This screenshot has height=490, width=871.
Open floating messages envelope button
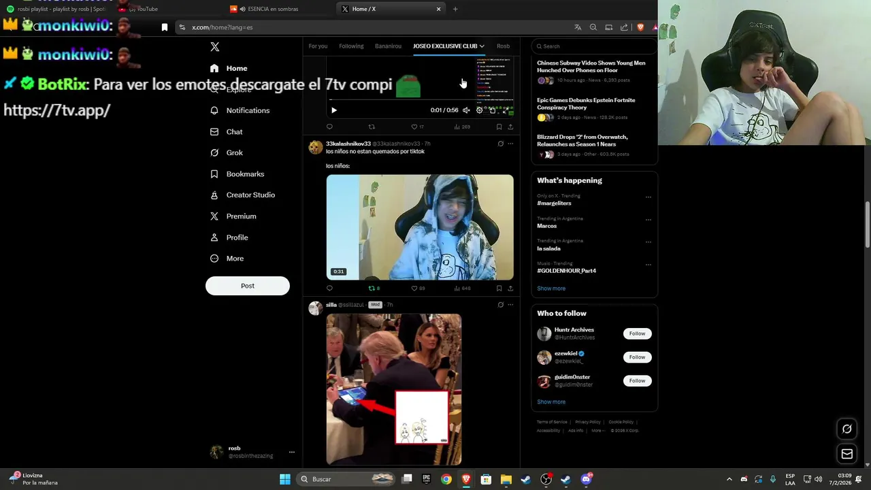[x=847, y=453]
